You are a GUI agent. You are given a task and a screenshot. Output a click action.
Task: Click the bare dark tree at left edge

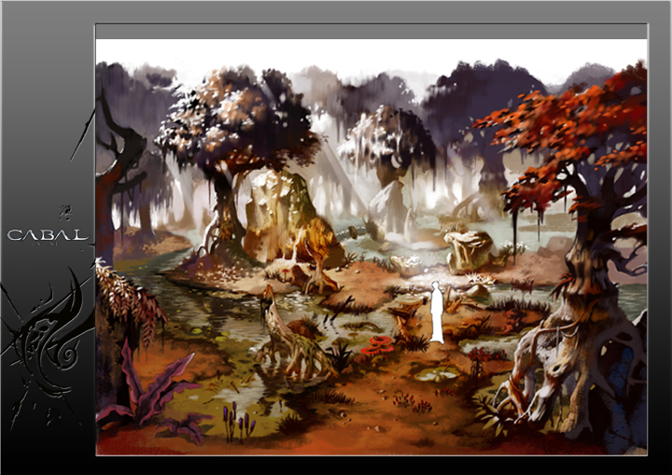(x=117, y=168)
